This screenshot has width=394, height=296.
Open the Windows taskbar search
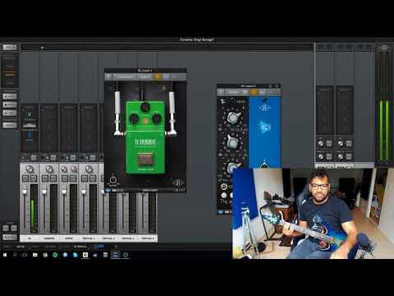pyautogui.click(x=15, y=255)
